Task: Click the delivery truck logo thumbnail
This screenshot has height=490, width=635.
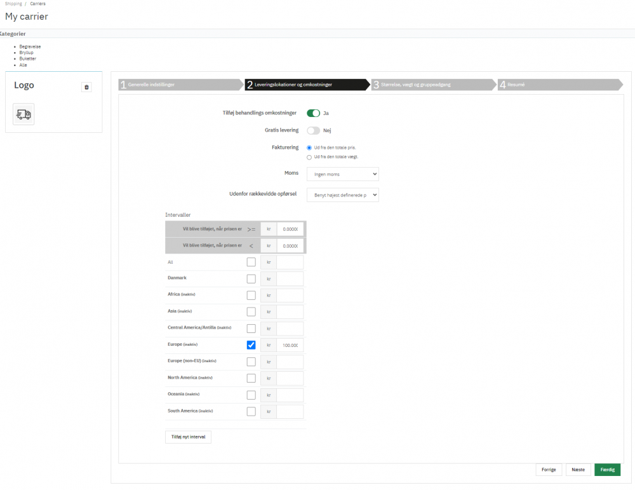Action: click(23, 114)
